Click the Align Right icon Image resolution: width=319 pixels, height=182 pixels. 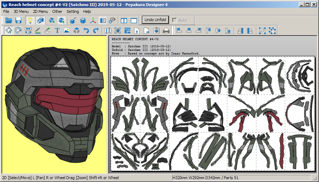tap(199, 30)
